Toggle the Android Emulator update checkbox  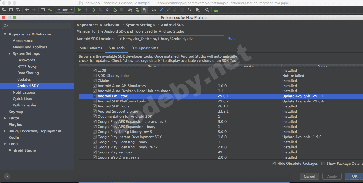tap(95, 96)
